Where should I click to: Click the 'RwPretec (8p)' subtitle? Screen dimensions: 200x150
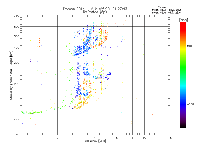click(x=95, y=12)
